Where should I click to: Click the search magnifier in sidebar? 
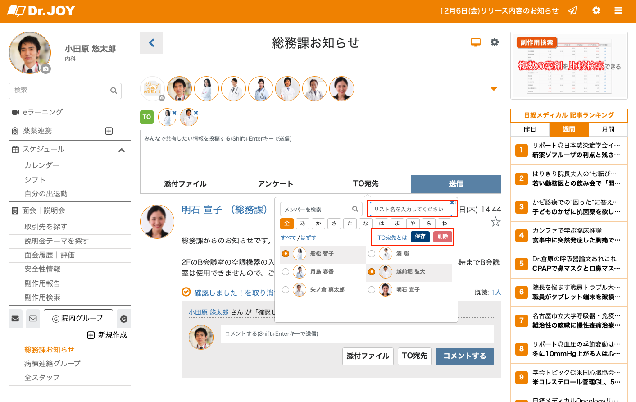click(114, 91)
